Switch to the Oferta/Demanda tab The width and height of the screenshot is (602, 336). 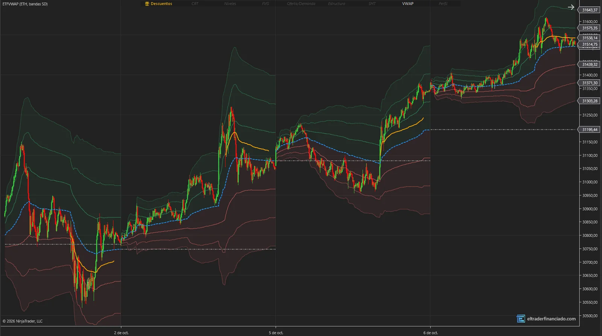point(301,4)
